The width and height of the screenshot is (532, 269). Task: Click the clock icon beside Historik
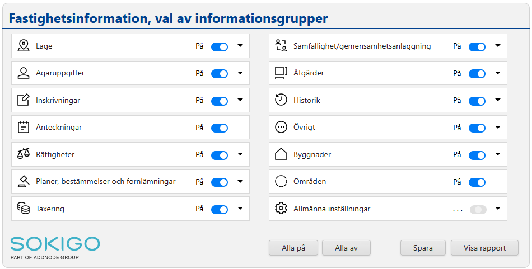(281, 100)
